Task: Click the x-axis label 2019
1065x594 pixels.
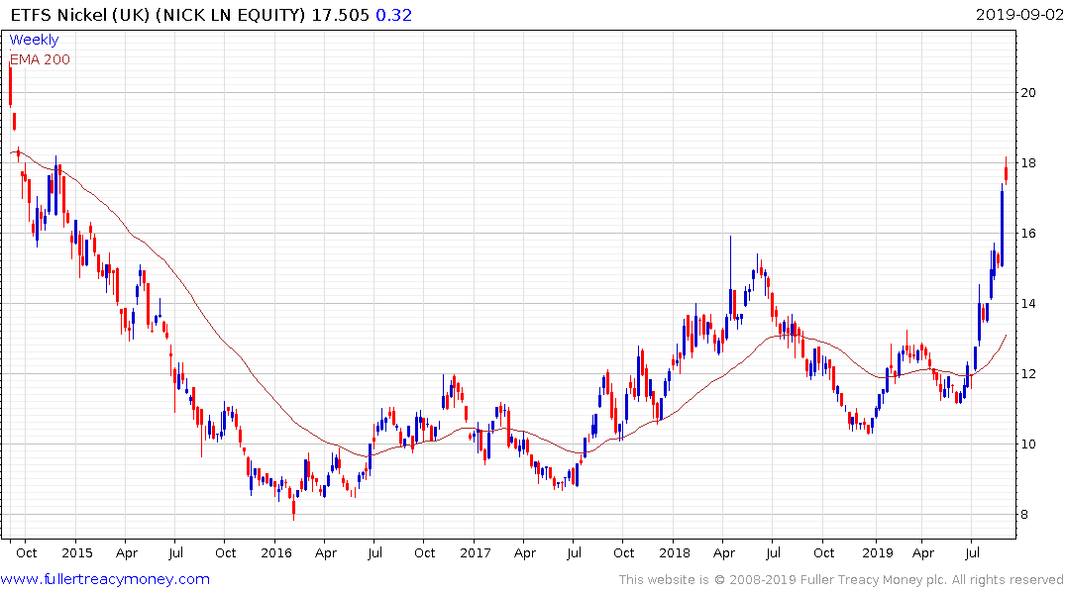Action: point(877,552)
